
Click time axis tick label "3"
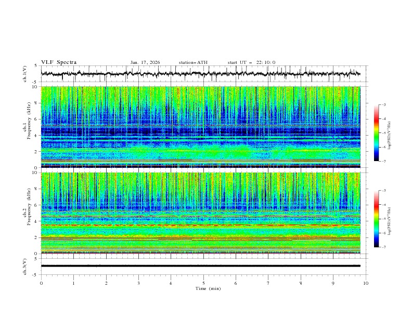138,283
